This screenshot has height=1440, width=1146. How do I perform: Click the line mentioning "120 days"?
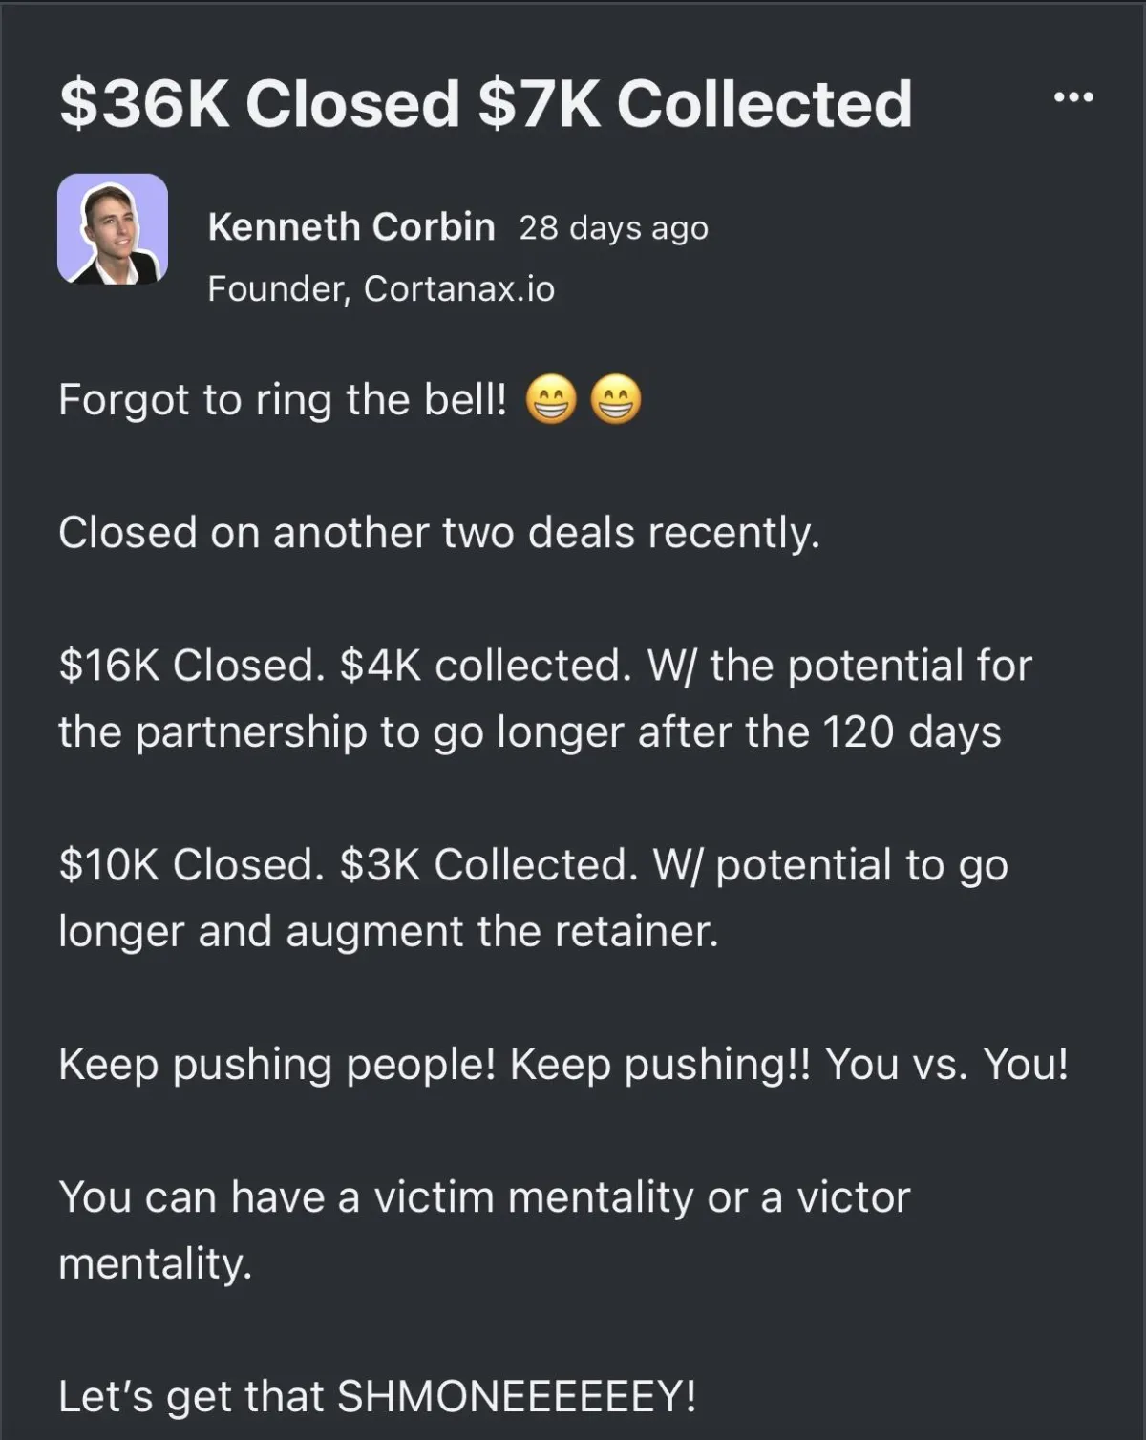(x=530, y=732)
